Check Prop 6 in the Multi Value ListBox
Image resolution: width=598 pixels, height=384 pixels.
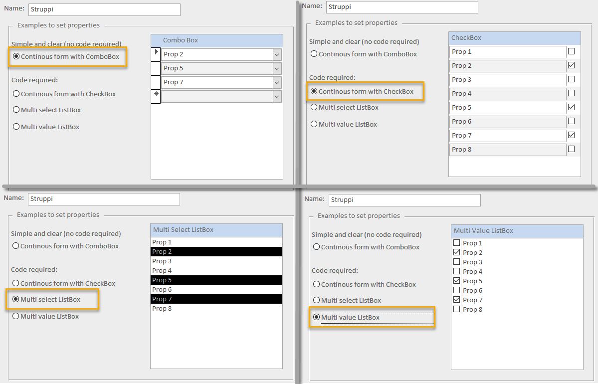coord(456,291)
